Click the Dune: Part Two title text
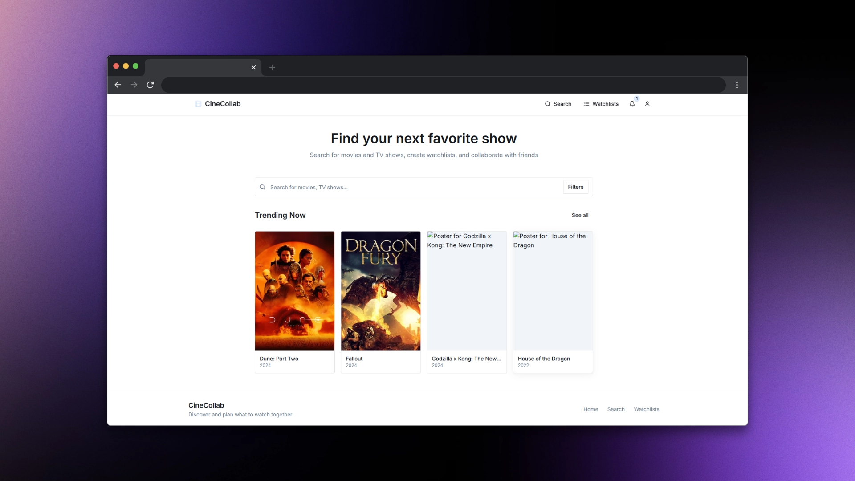 279,359
